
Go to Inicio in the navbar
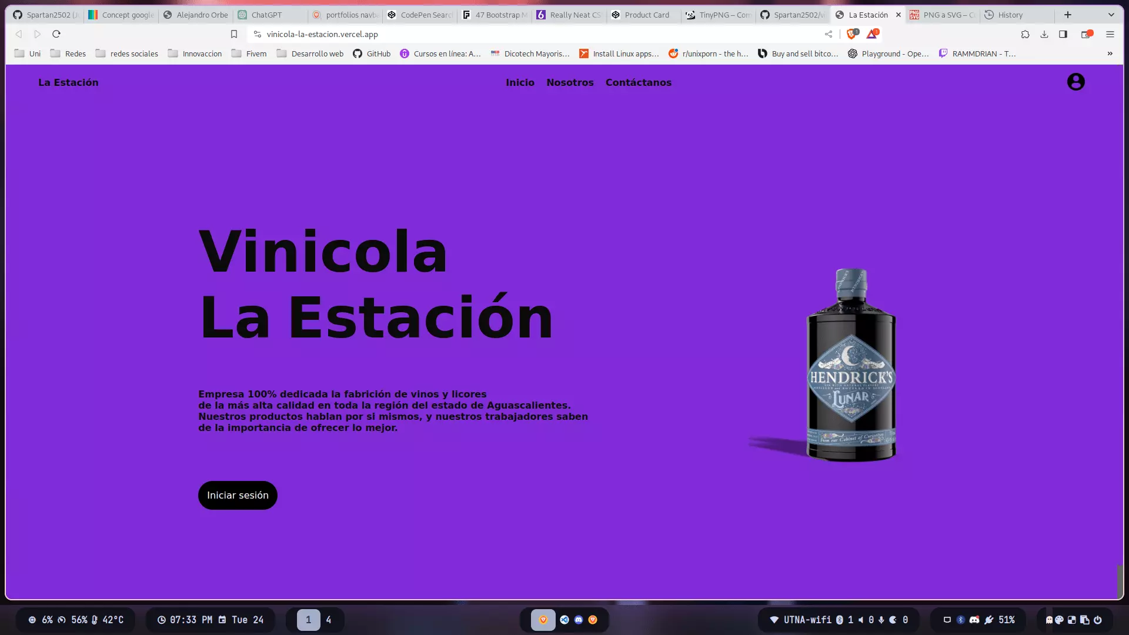(x=520, y=82)
